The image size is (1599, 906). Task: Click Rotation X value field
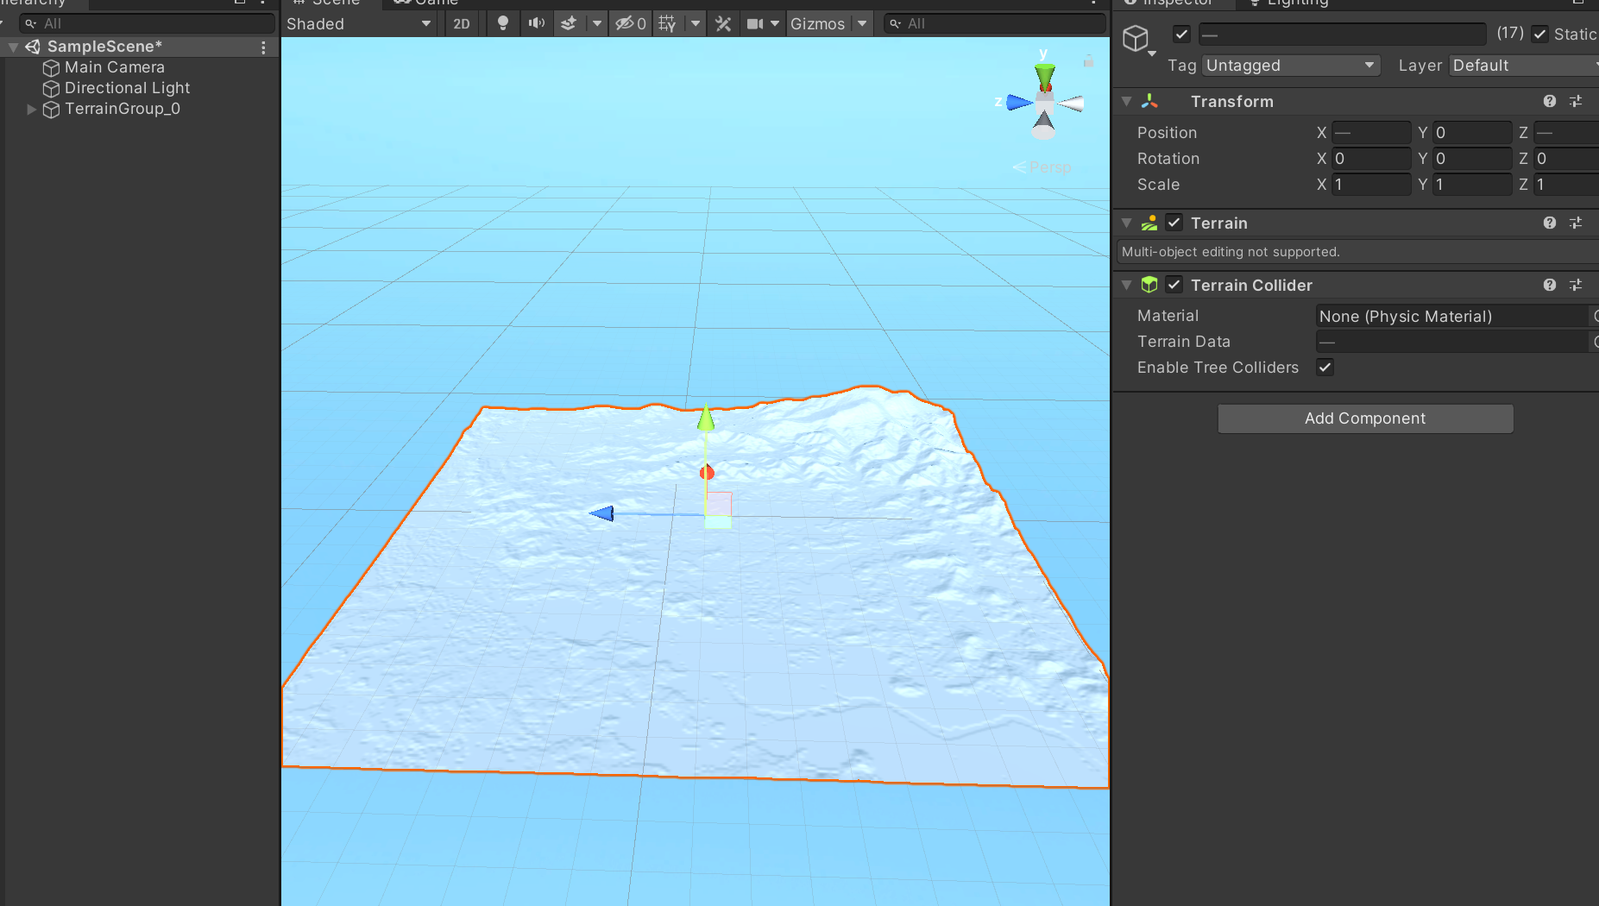tap(1371, 159)
